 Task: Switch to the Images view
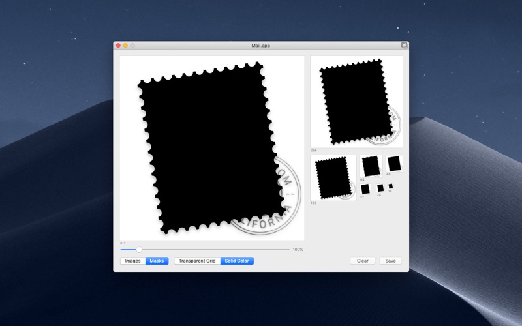pos(132,261)
